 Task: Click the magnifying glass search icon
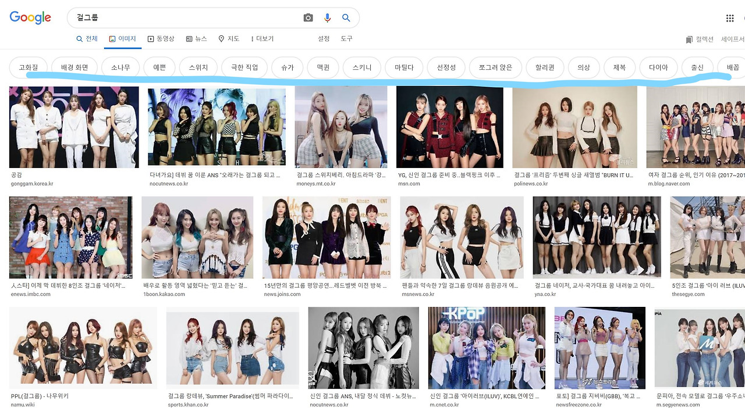tap(346, 18)
